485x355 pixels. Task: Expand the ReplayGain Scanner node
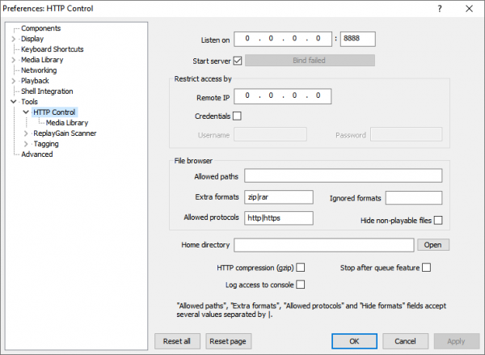pyautogui.click(x=26, y=133)
